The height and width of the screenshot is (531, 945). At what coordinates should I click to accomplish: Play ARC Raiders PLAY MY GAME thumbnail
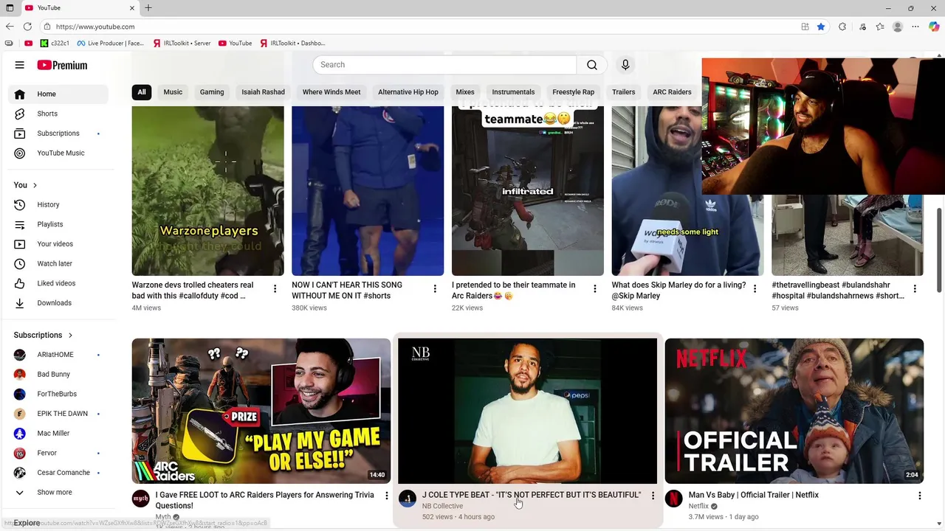point(261,411)
